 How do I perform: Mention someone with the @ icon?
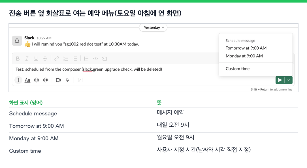(46, 80)
